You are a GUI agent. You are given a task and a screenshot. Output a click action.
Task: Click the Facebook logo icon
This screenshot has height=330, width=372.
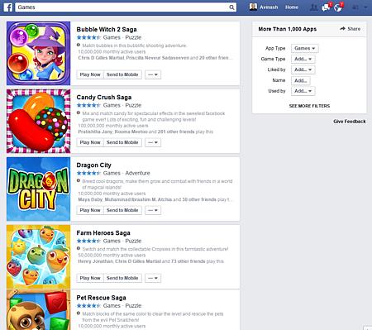pos(8,7)
